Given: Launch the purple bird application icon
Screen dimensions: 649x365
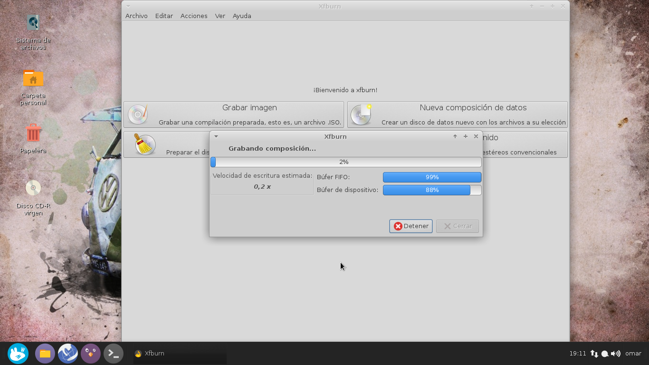Looking at the screenshot, I should (90, 354).
